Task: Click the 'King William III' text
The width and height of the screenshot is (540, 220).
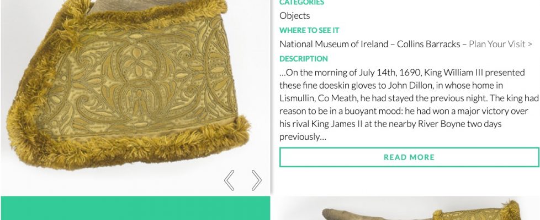Action: tap(437, 73)
